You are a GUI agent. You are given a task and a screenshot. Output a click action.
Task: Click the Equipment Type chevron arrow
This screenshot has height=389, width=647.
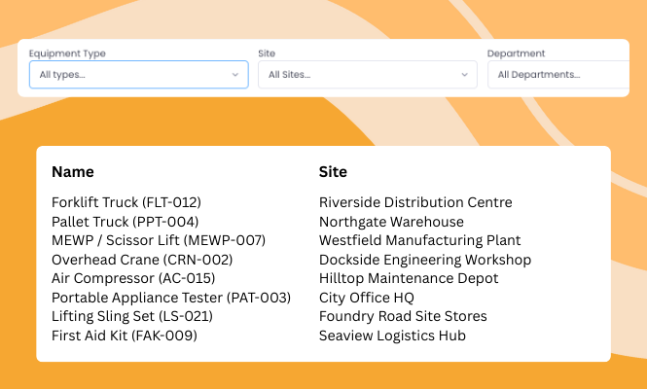(x=235, y=75)
